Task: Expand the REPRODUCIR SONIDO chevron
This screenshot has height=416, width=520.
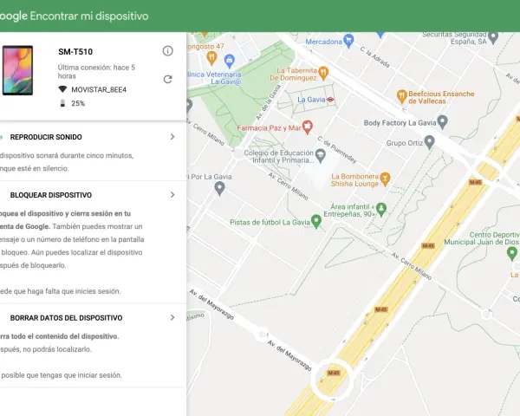Action: click(172, 137)
